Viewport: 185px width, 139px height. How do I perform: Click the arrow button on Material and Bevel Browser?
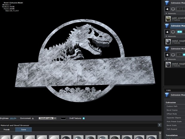point(160,125)
